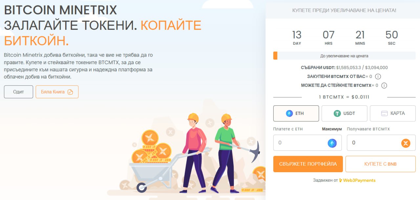
Task: Click the BTCMTX coin icon in the receive field
Action: coord(406,143)
